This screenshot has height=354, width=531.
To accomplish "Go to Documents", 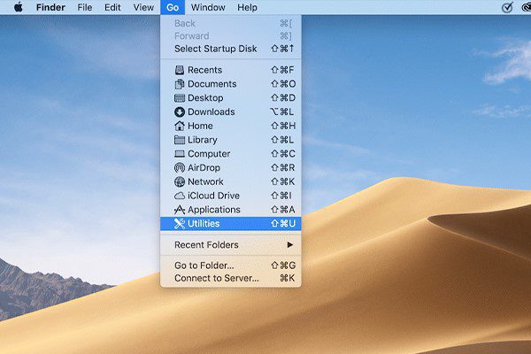I will [x=231, y=84].
